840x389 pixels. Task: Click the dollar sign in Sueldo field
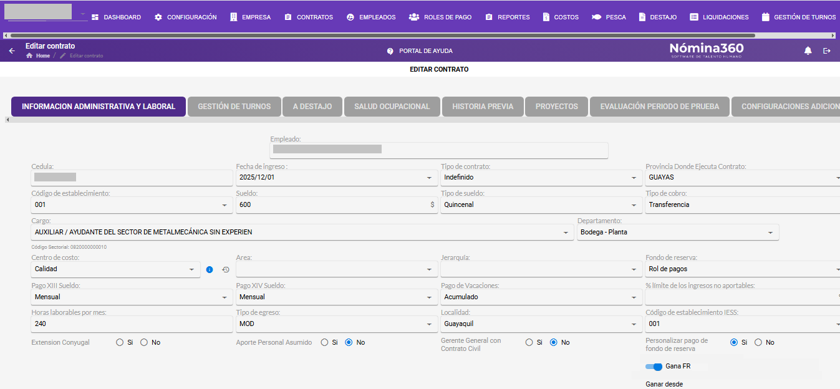[x=432, y=204]
